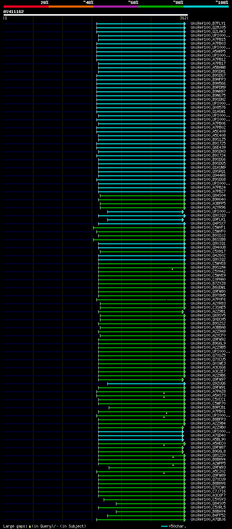The height and width of the screenshot is (529, 232).
Task: Open hit UniRef100_B4FF52
Action: pyautogui.click(x=208, y=516)
